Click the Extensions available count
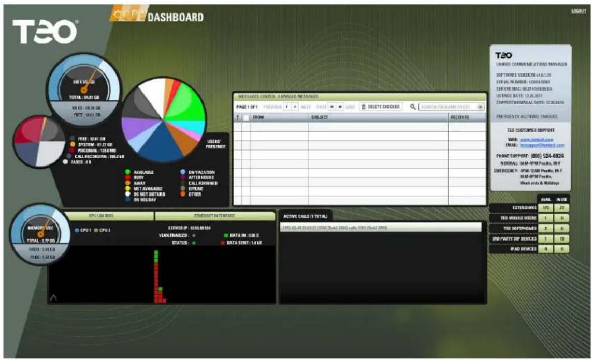 545,208
